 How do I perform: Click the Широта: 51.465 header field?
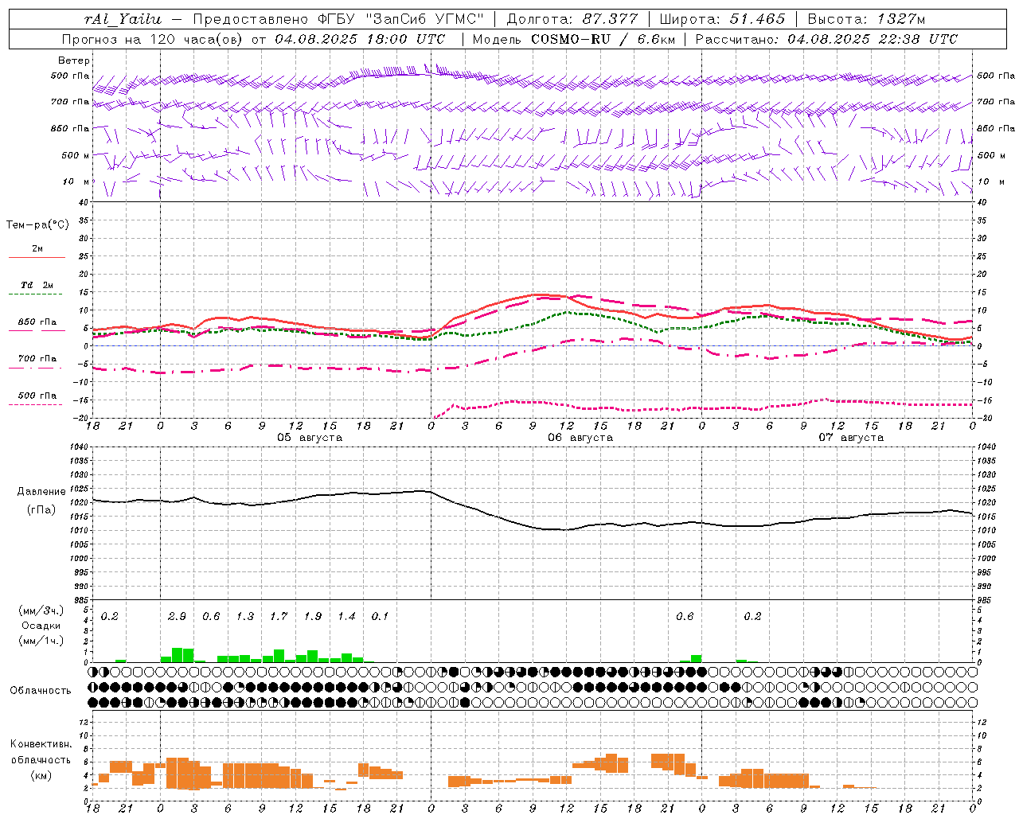tap(723, 19)
